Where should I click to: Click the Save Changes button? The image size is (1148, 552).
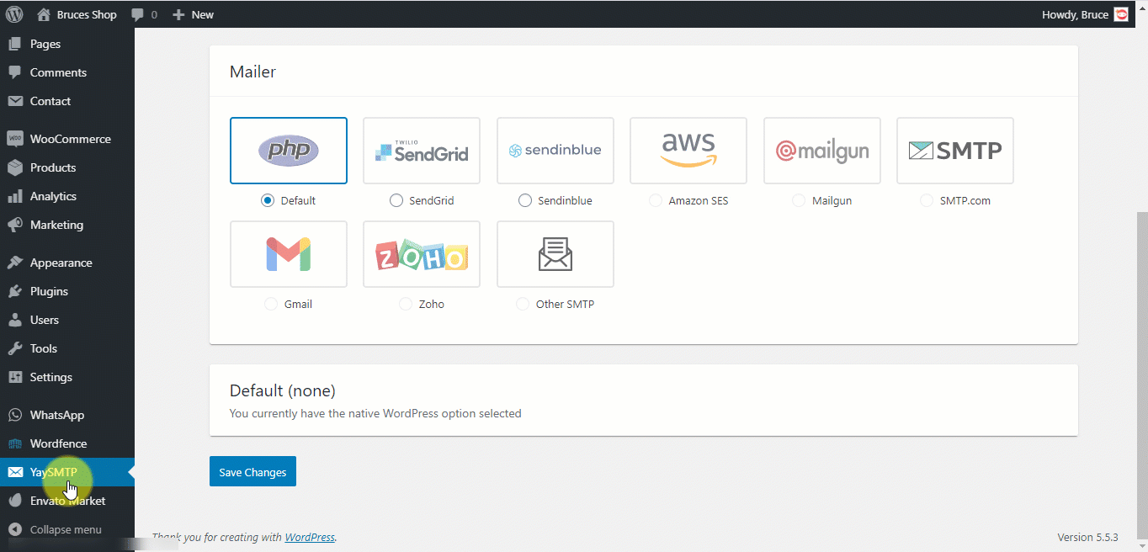(252, 471)
